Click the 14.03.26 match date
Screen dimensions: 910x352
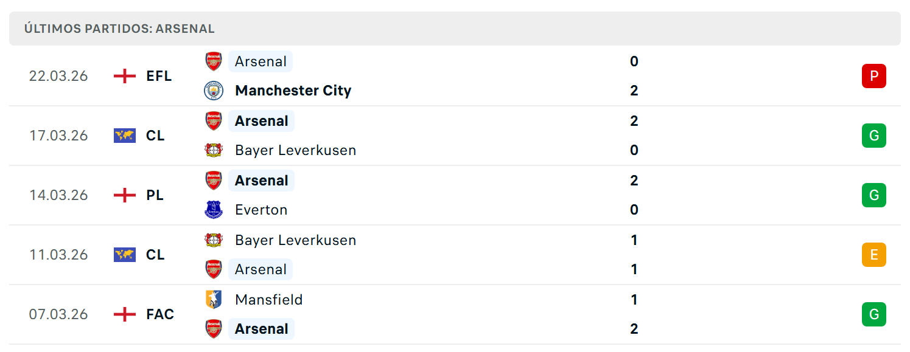(58, 195)
